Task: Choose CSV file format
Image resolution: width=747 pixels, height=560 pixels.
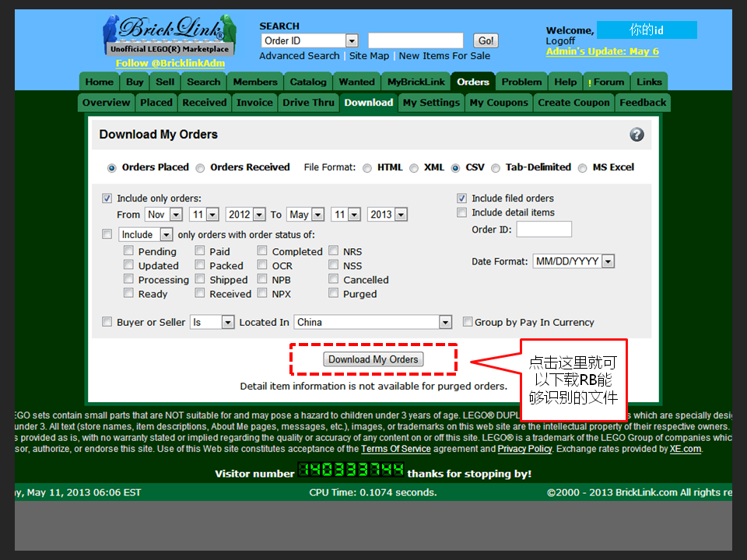Action: [x=455, y=168]
